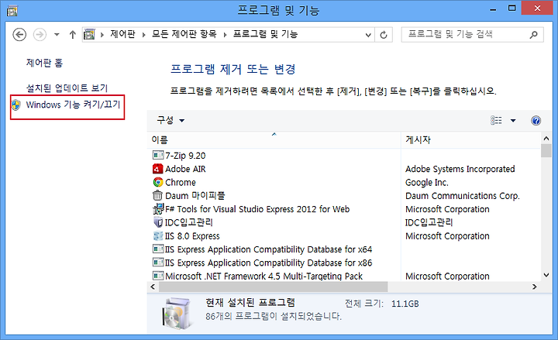558x340 pixels.
Task: Select Microsoft .NET Framework 4.5 Multi-Targeting Pack
Action: pos(263,276)
